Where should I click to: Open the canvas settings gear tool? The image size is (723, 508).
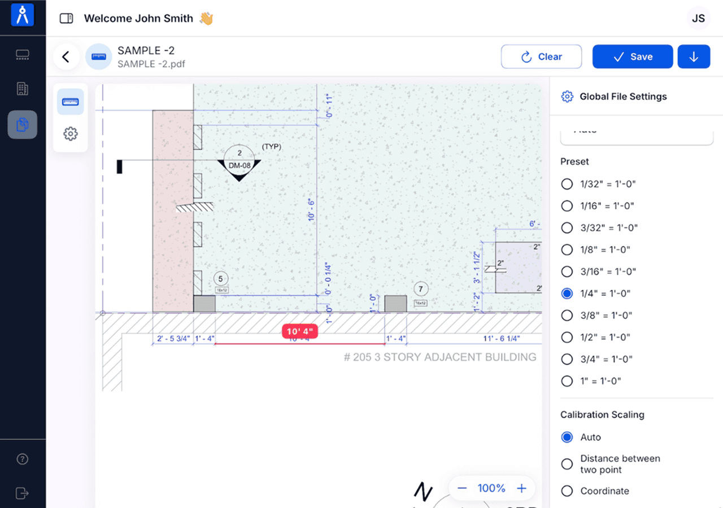pos(71,134)
